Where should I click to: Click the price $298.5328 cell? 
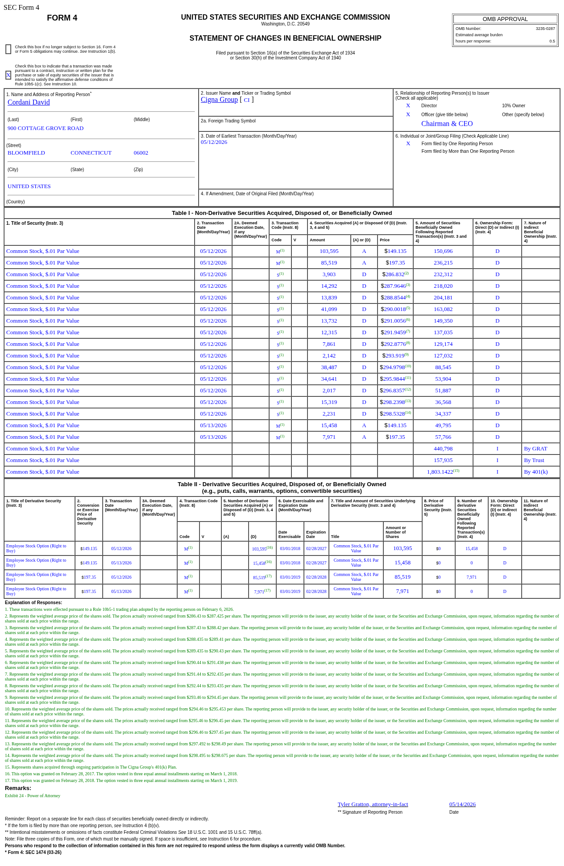click(x=395, y=414)
